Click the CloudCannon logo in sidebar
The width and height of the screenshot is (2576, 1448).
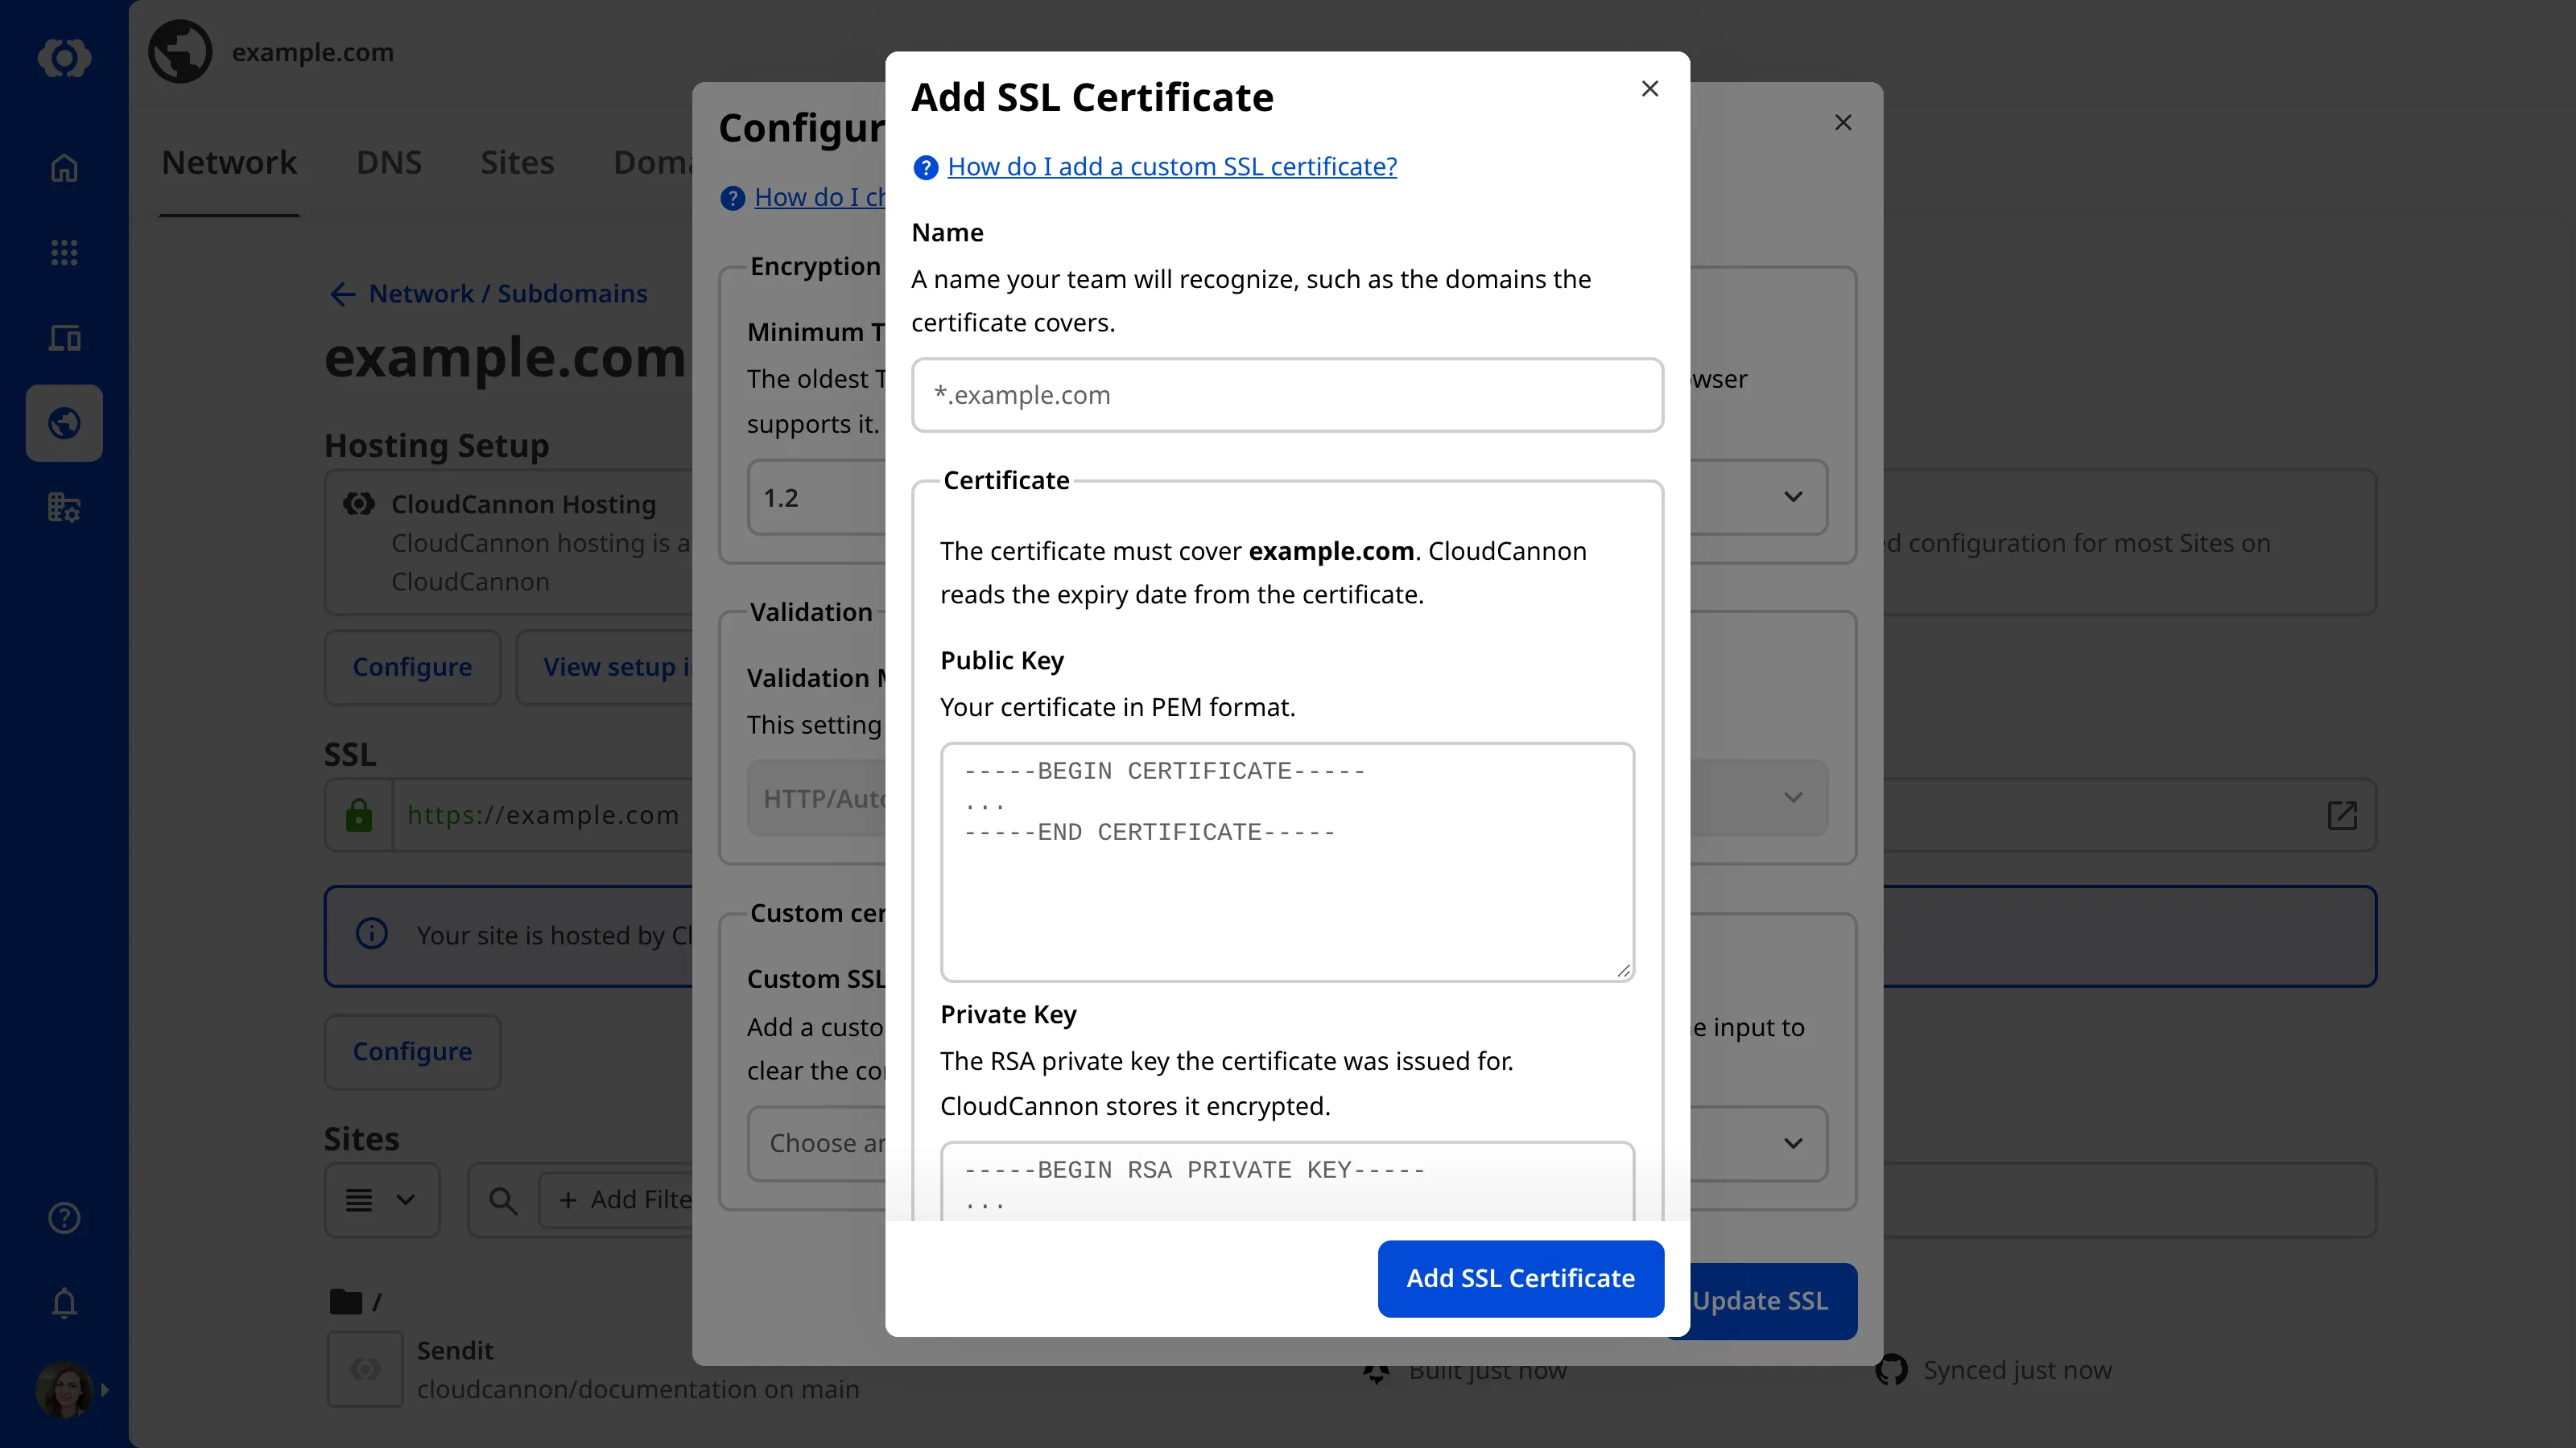[x=64, y=57]
